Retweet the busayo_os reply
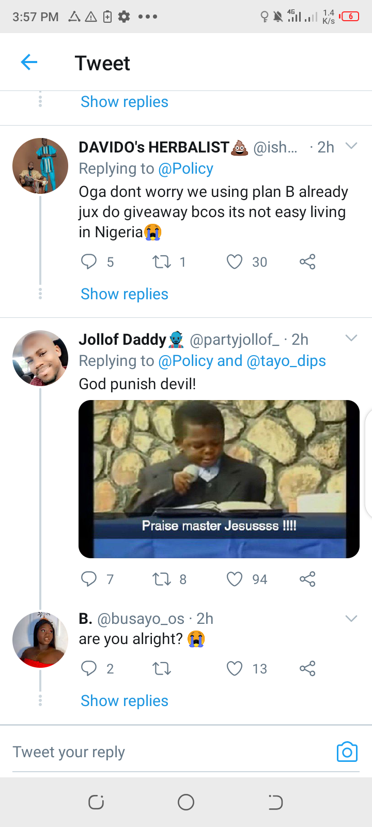This screenshot has width=372, height=827. [162, 669]
